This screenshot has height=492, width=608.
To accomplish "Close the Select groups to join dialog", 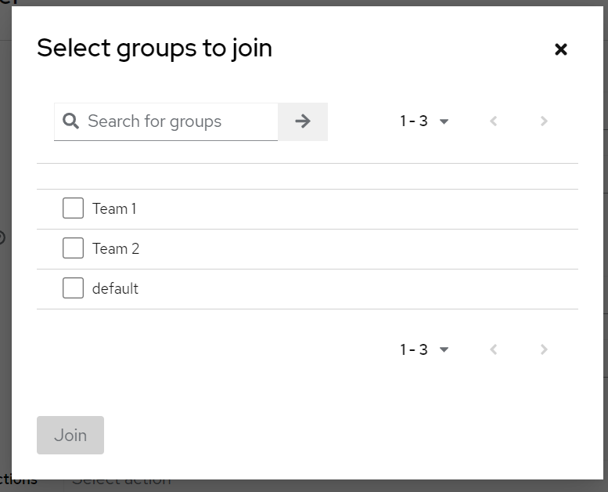I will (x=560, y=49).
